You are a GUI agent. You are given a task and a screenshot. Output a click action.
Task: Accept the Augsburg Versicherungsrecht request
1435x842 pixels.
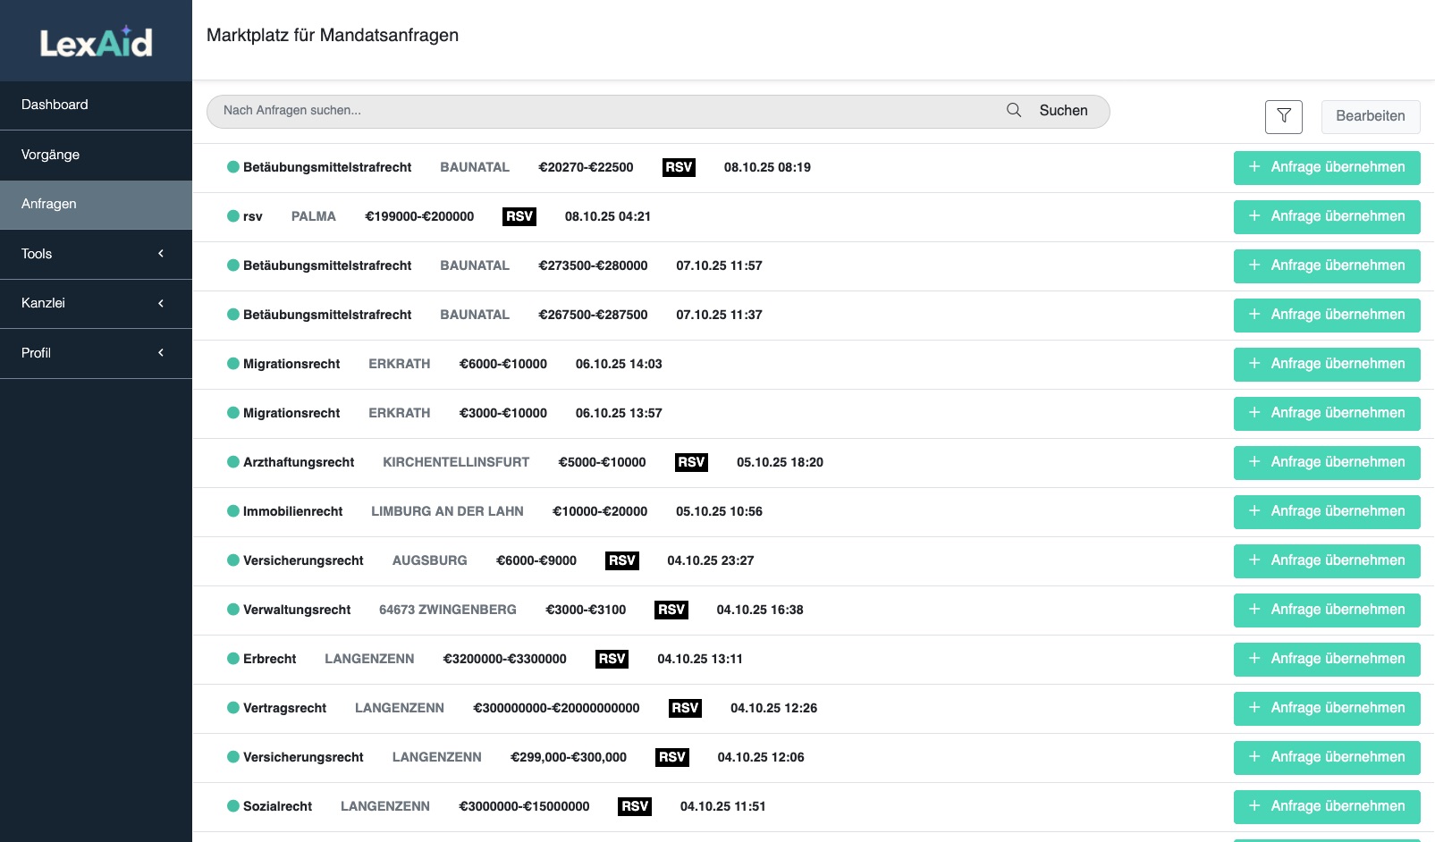[1326, 560]
